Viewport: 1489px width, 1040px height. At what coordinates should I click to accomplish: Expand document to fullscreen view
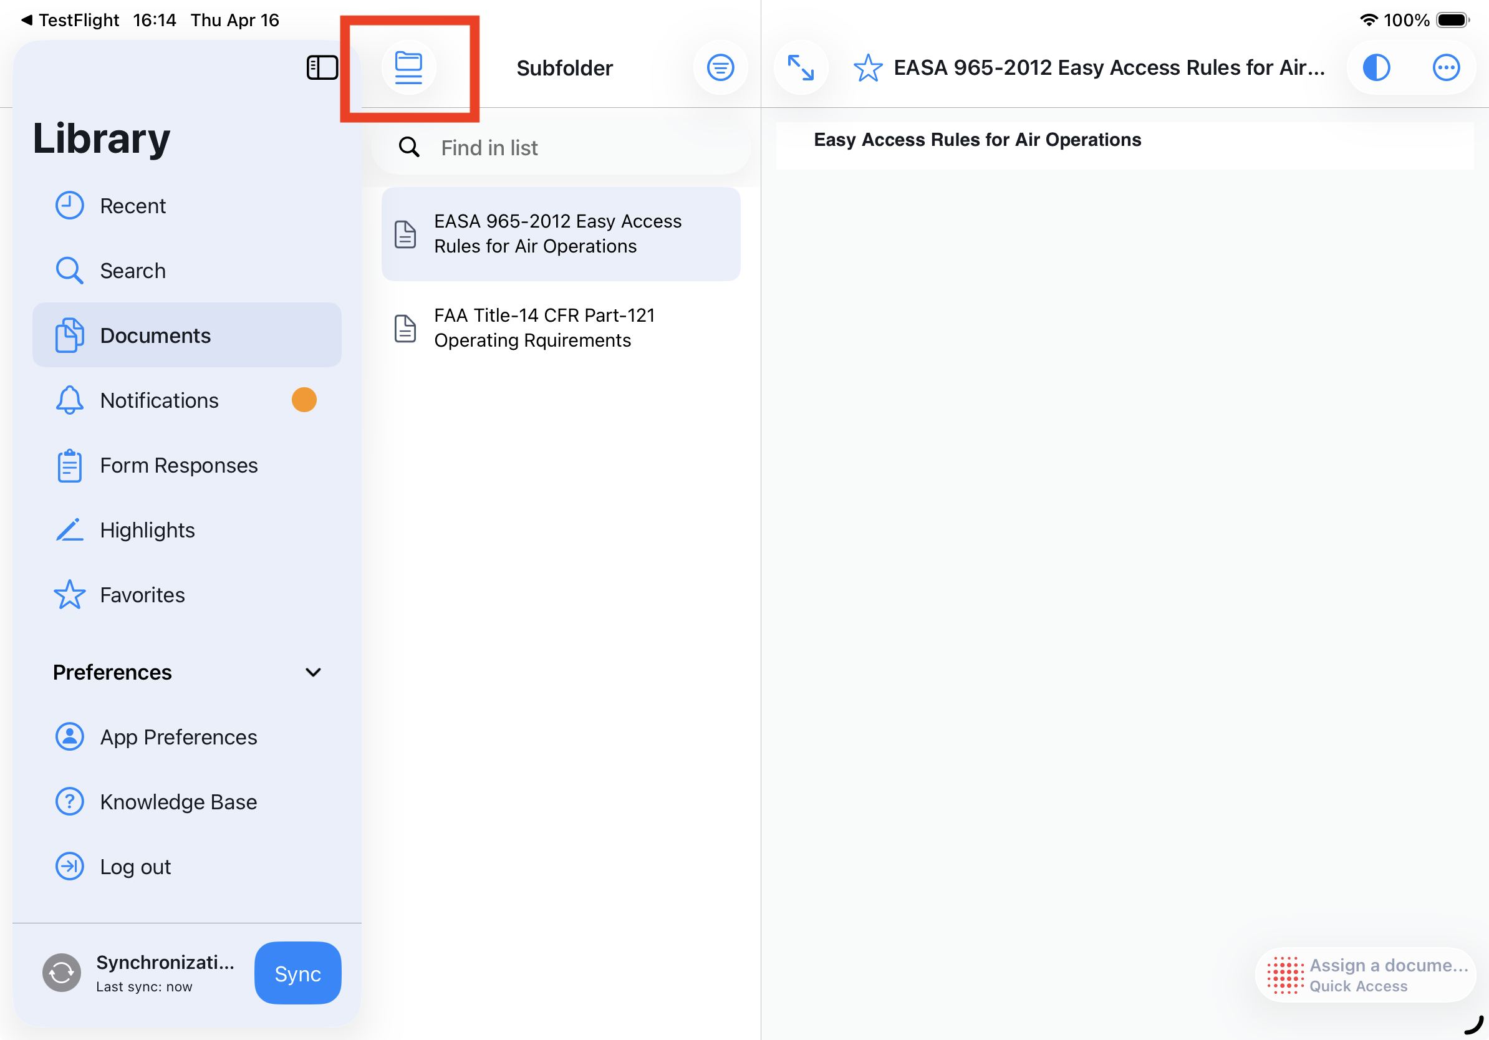pos(800,67)
